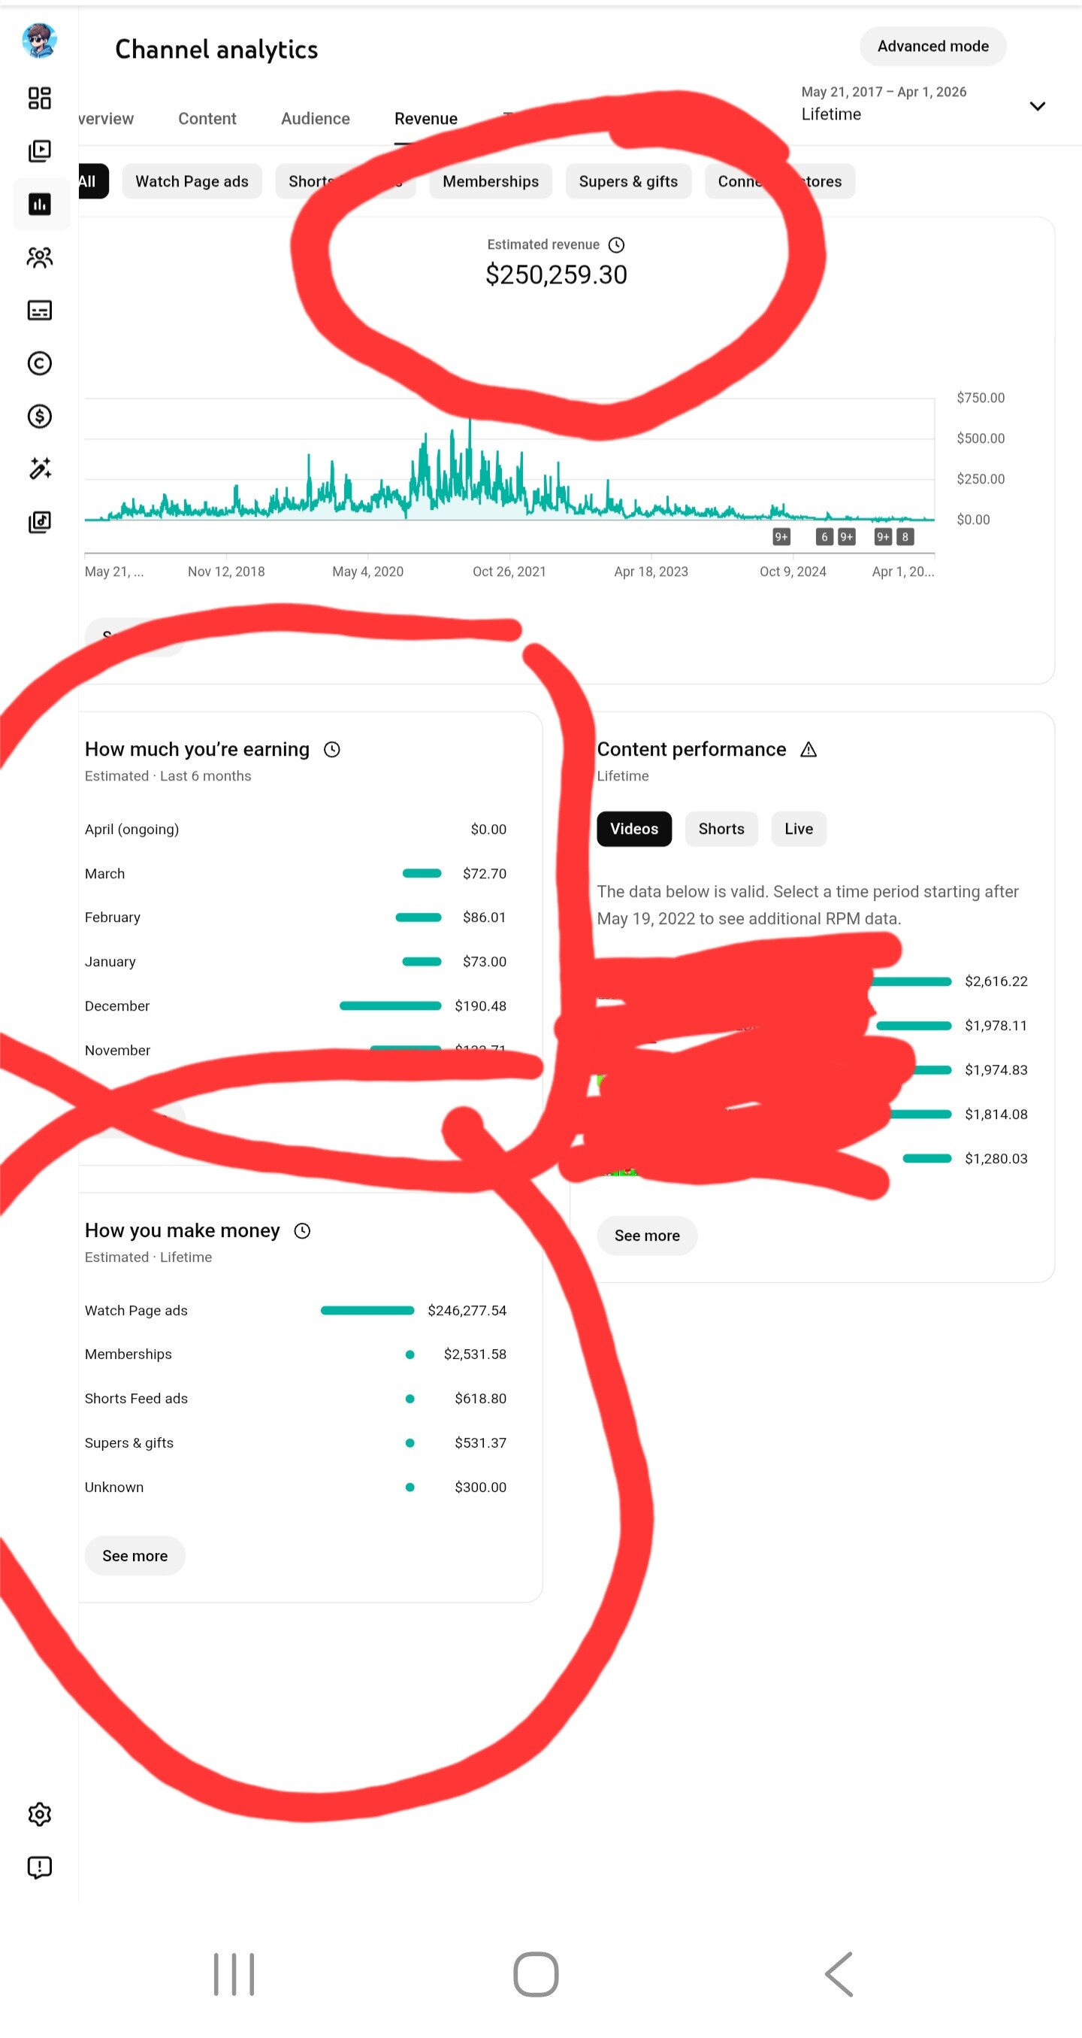Click the Advanced mode button
This screenshot has width=1082, height=2038.
[x=932, y=46]
